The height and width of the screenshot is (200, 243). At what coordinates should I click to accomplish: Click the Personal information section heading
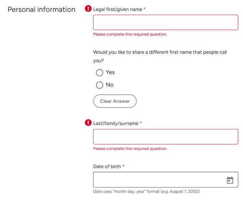tap(41, 10)
